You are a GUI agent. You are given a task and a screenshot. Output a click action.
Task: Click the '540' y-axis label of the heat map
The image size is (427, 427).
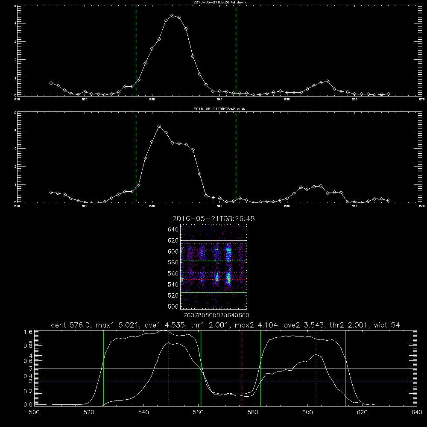(173, 284)
